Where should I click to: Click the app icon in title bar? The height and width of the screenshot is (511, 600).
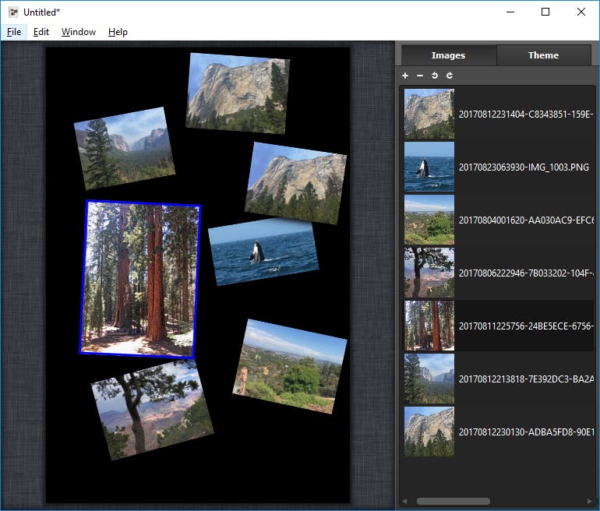tap(13, 12)
